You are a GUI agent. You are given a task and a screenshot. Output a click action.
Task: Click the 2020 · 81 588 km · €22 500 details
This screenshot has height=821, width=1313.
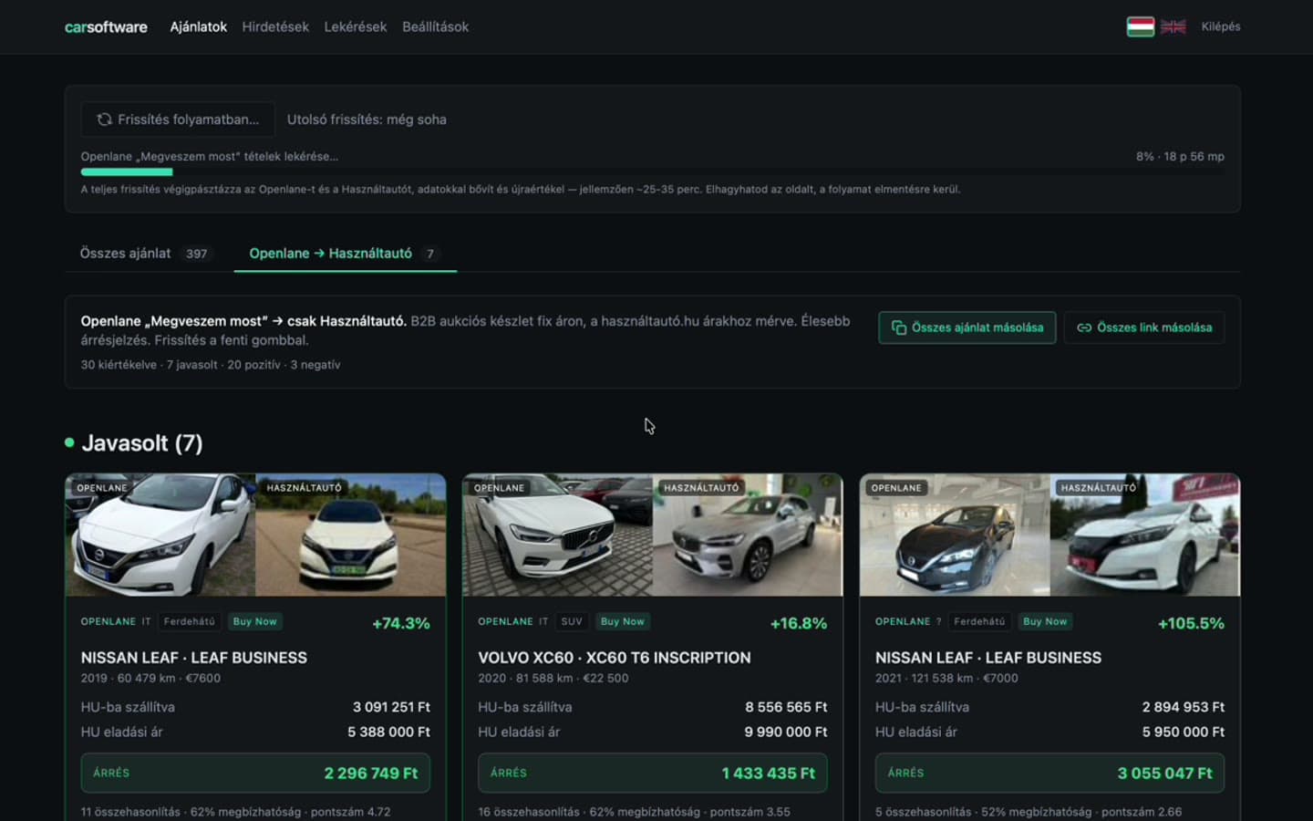pyautogui.click(x=553, y=678)
